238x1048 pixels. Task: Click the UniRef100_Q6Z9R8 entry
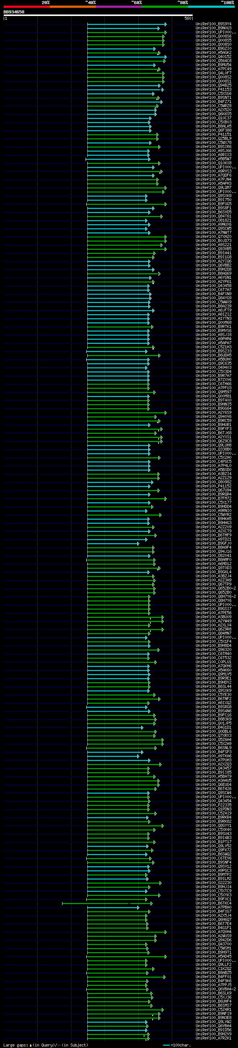213,629
